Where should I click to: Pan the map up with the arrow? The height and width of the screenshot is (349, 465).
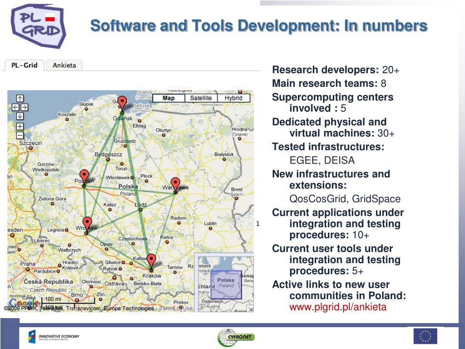click(20, 98)
